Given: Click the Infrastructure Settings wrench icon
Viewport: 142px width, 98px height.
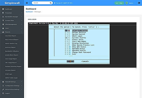Looking at the screenshot, I should coord(3,89).
